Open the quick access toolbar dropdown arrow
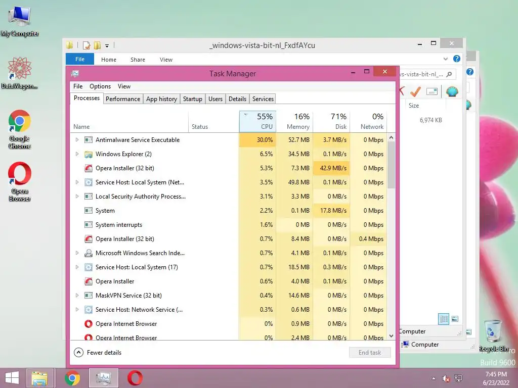Image resolution: width=518 pixels, height=388 pixels. tap(107, 46)
